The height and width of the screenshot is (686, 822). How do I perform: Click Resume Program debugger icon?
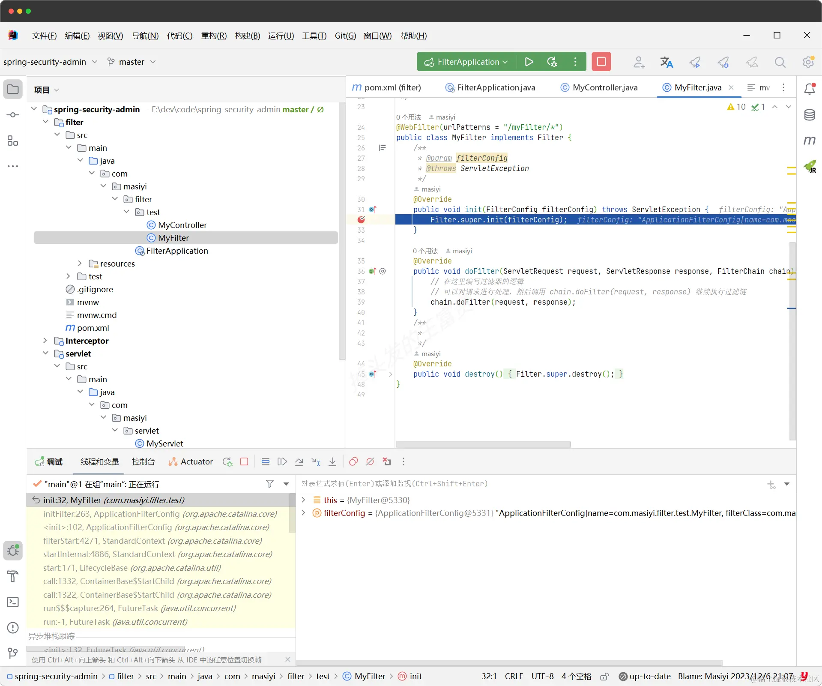tap(282, 461)
